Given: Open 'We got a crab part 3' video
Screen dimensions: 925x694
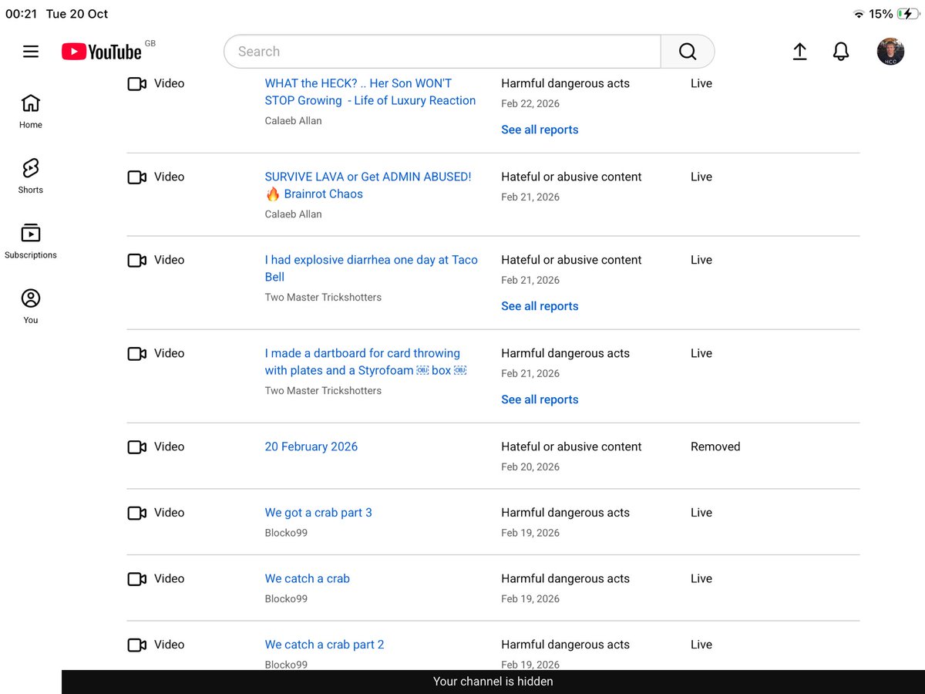Looking at the screenshot, I should click(x=318, y=513).
